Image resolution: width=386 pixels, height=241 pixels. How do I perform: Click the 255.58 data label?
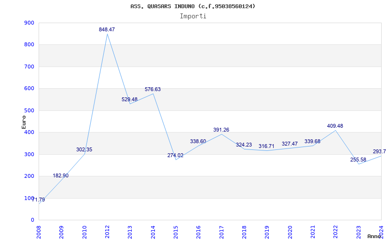click(358, 160)
